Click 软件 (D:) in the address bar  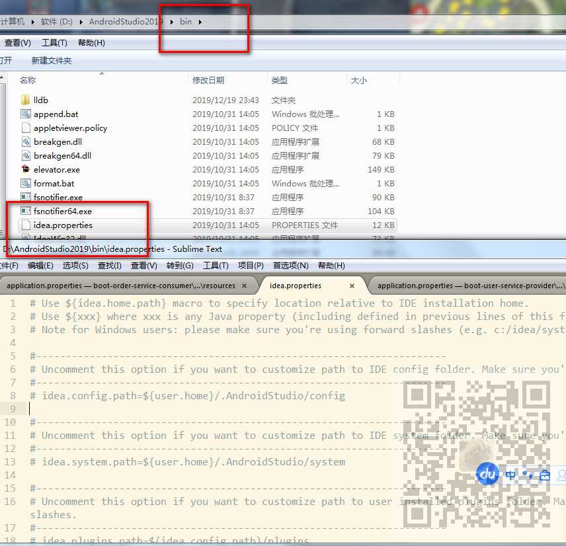[57, 22]
